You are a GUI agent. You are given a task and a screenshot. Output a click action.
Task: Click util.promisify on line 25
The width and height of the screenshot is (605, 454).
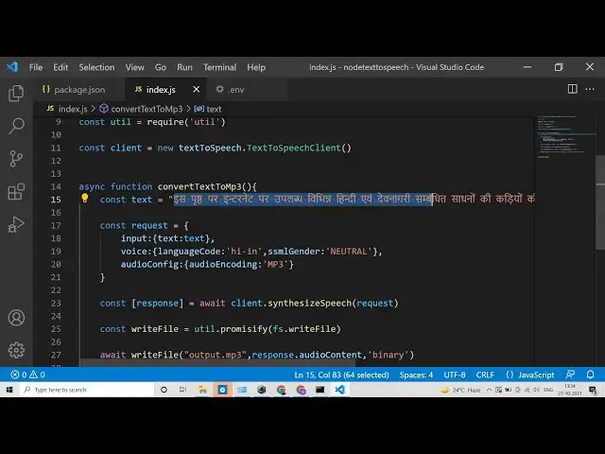(x=231, y=329)
